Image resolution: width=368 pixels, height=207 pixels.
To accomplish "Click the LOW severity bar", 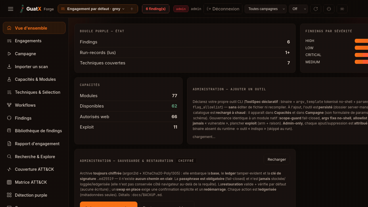I will (x=361, y=48).
